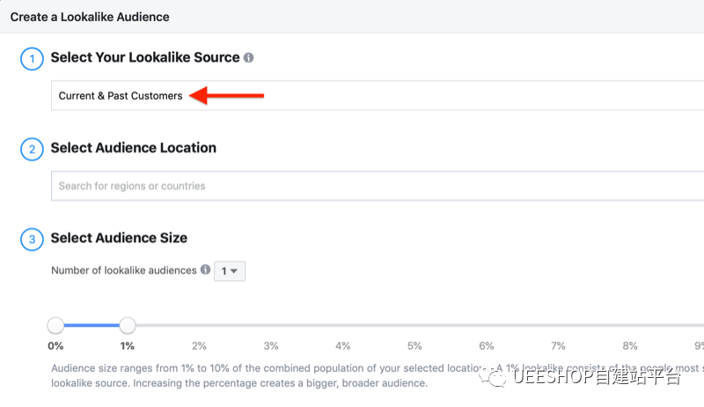
Task: Choose 7% on audience size slider
Action: click(x=558, y=326)
